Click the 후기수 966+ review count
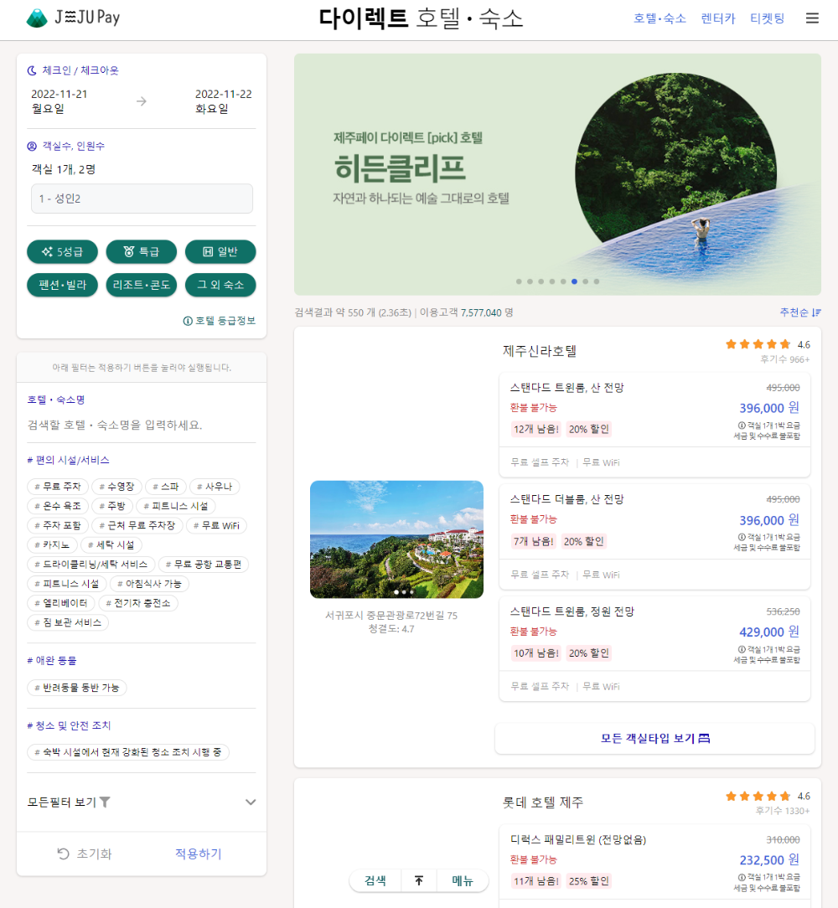This screenshot has height=908, width=838. click(x=784, y=359)
